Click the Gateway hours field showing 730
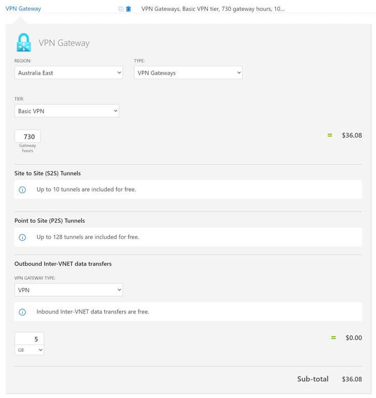This screenshot has width=376, height=398. click(x=28, y=137)
